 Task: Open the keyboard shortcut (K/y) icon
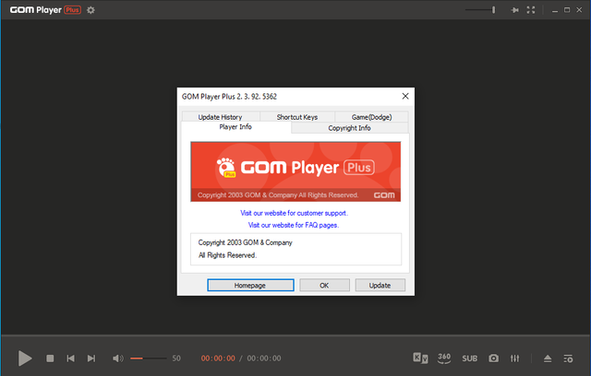(x=420, y=358)
